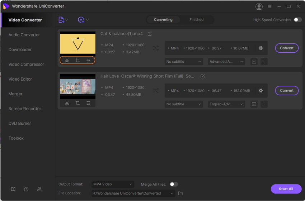Open compress icon for Hair Love row
This screenshot has height=201, width=305.
pos(254,104)
